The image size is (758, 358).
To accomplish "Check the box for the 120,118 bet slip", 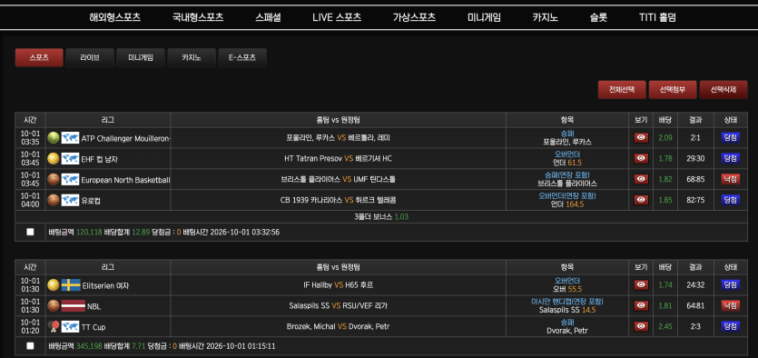I will [x=31, y=232].
